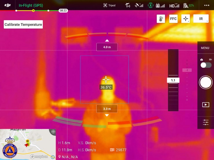Expand the spot metering mode dropdown
The image size is (214, 160).
185,19
